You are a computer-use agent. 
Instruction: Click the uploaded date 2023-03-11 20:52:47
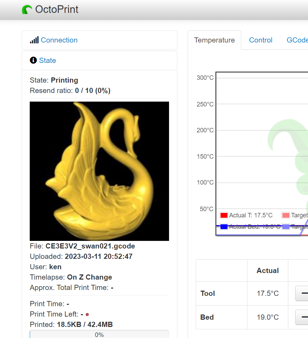point(99,256)
